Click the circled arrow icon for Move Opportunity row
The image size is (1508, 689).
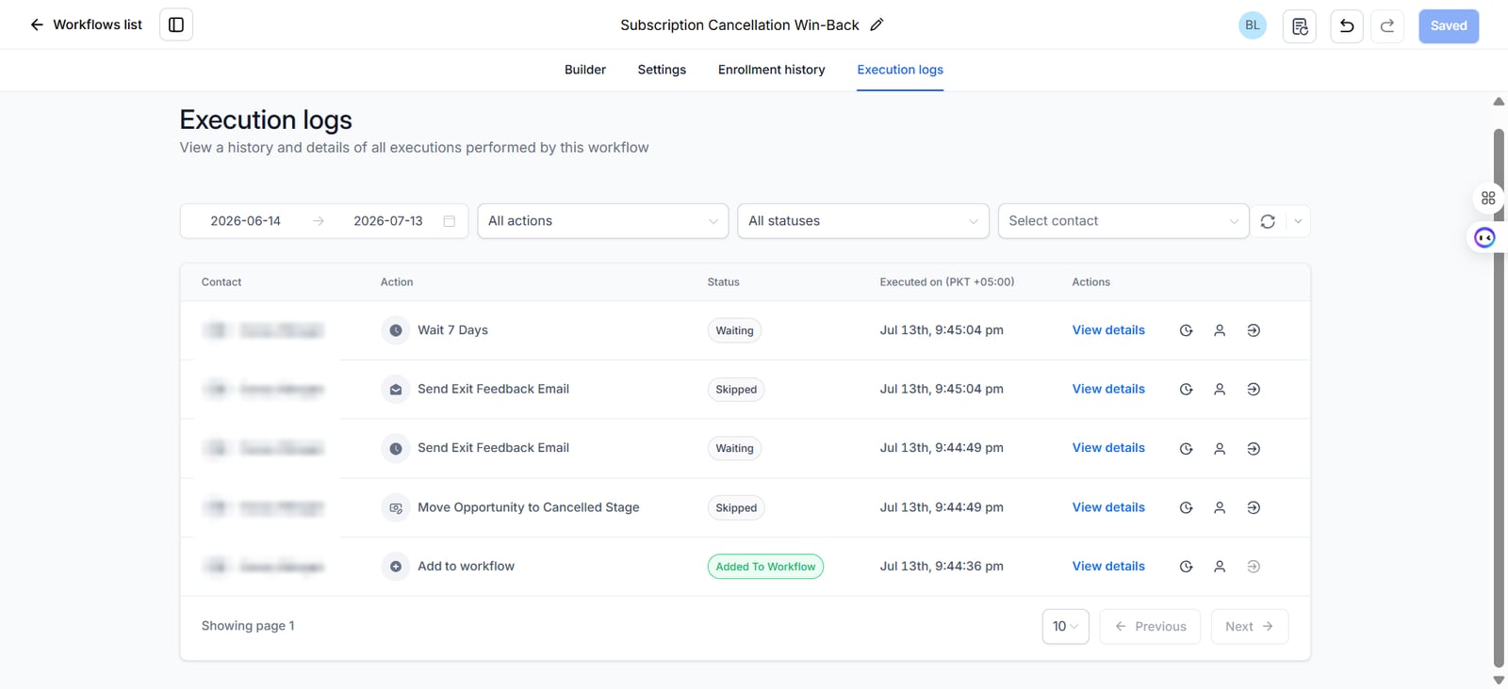tap(1254, 507)
